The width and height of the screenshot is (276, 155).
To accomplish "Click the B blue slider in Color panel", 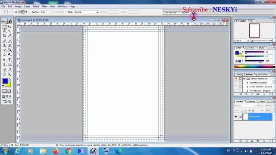I will coord(254,61).
